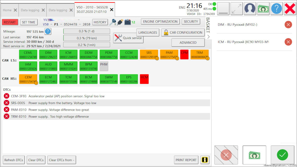Open the DIM module tile

click(48, 55)
